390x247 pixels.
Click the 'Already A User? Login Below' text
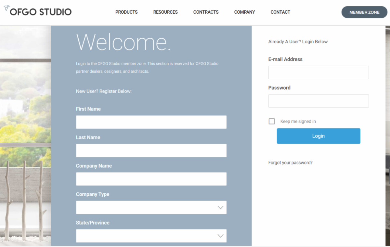point(298,42)
